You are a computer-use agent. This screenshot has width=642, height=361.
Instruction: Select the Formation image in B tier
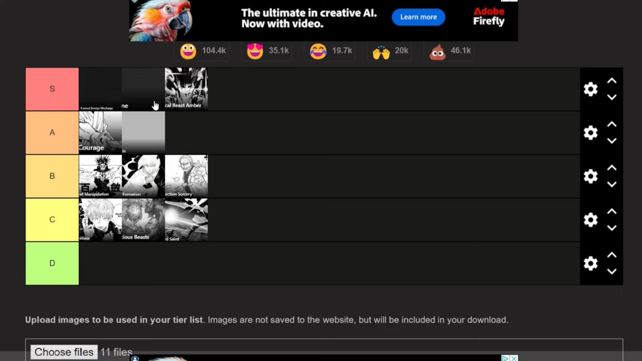pos(144,176)
